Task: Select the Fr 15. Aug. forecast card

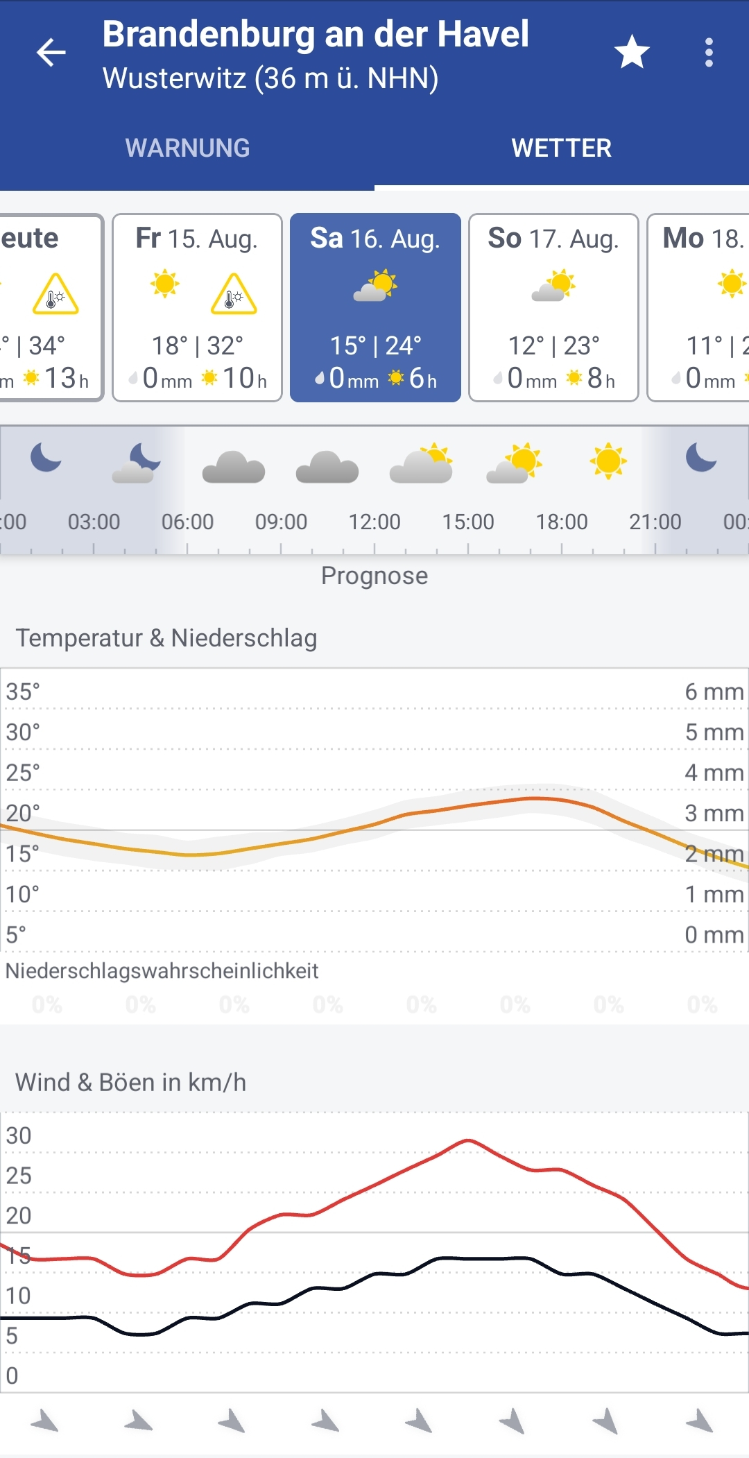Action: (x=197, y=307)
